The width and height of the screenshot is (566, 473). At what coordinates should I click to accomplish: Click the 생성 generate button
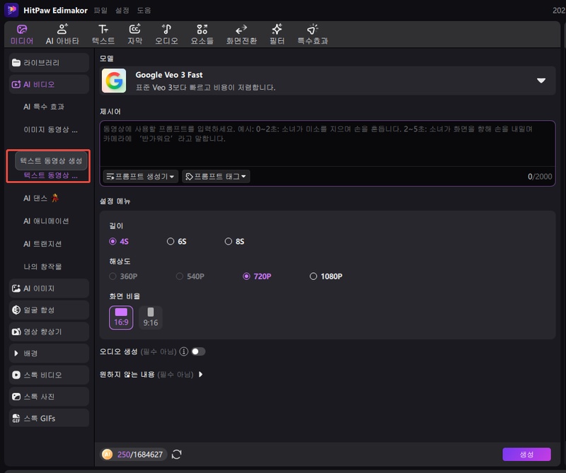point(526,455)
